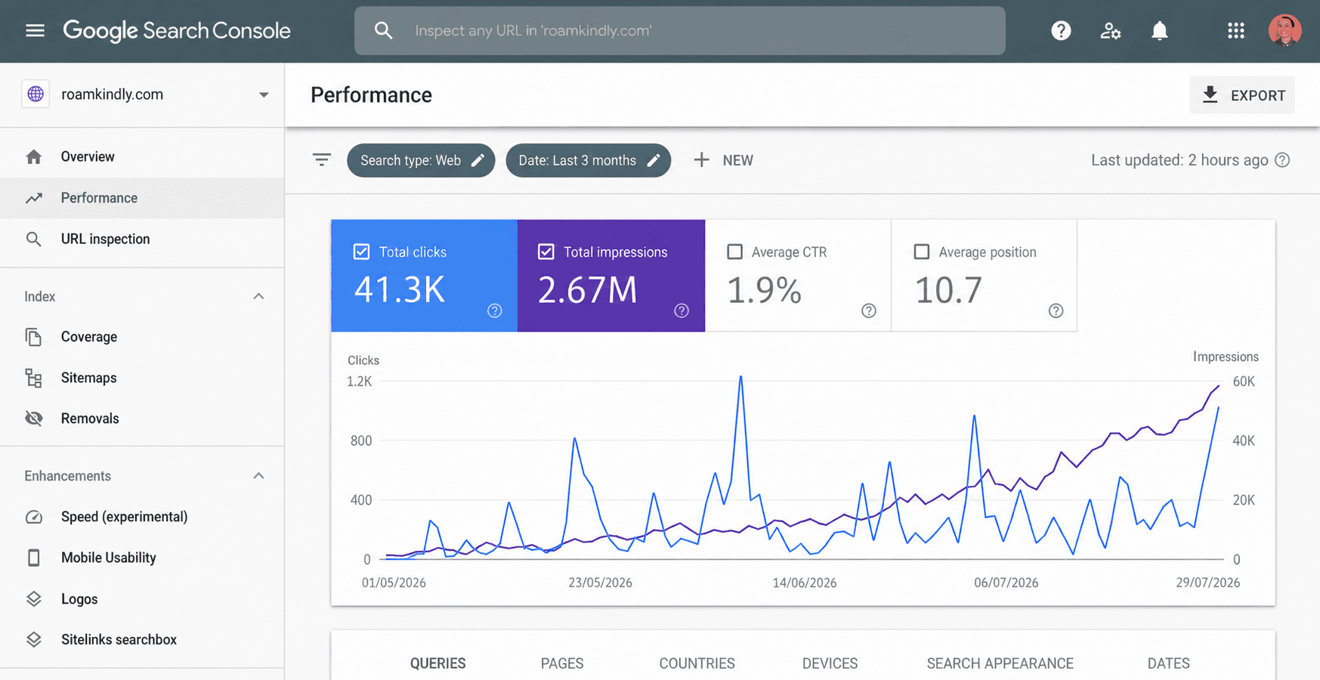Switch to the Countries tab
Image resolution: width=1320 pixels, height=680 pixels.
tap(697, 663)
